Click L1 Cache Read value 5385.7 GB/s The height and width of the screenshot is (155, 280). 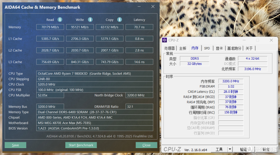[x=50, y=39]
